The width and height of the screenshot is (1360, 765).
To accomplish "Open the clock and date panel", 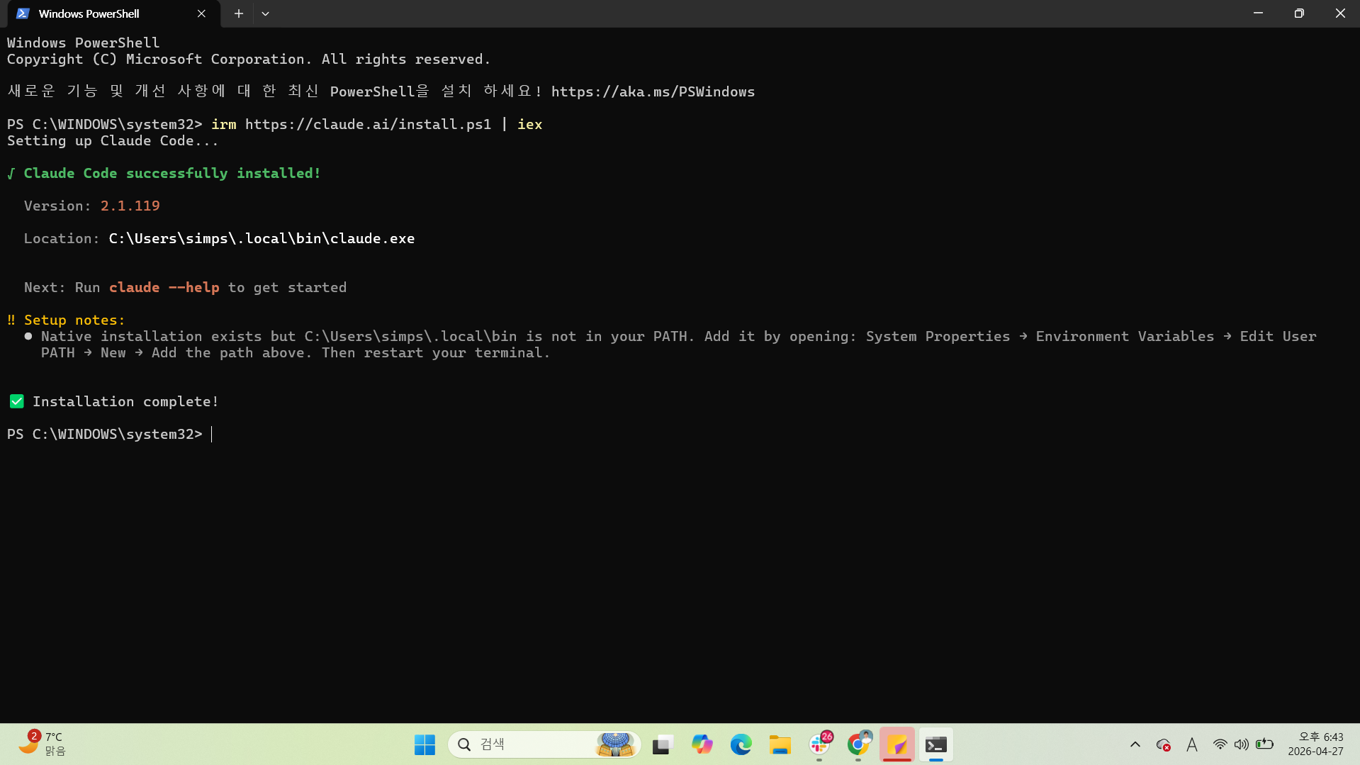I will (x=1315, y=744).
